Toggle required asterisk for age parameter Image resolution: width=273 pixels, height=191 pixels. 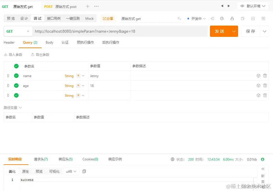click(78, 86)
